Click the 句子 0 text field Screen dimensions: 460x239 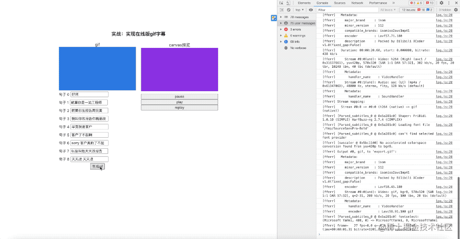click(x=89, y=94)
